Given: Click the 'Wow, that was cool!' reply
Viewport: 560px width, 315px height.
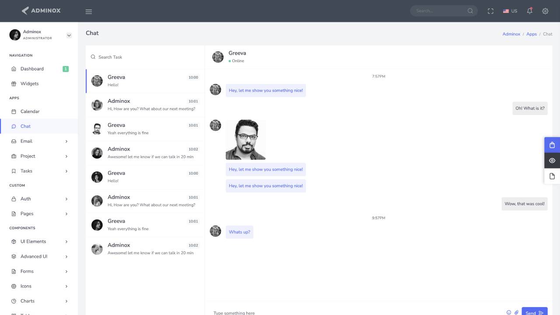Looking at the screenshot, I should (x=525, y=204).
